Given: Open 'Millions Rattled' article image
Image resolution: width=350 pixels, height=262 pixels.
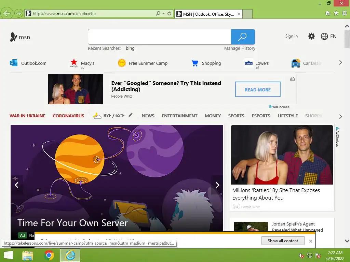Looking at the screenshot, I should tap(282, 155).
